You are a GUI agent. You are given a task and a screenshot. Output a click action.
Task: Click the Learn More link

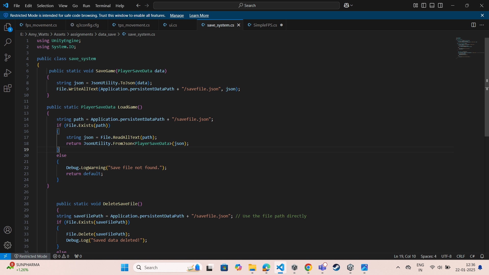click(199, 16)
